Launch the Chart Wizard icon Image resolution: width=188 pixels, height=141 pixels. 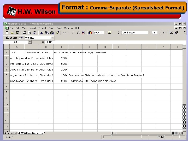(x=90, y=33)
